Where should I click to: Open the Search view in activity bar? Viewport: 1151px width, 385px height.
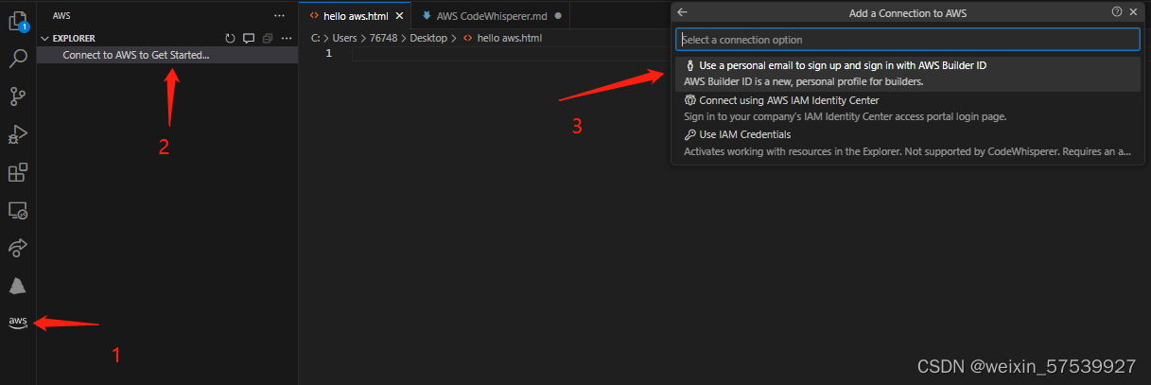[x=17, y=58]
